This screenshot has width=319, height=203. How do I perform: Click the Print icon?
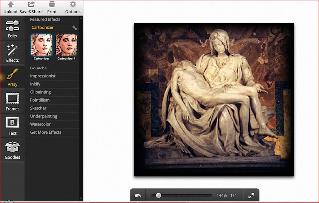[x=52, y=5]
